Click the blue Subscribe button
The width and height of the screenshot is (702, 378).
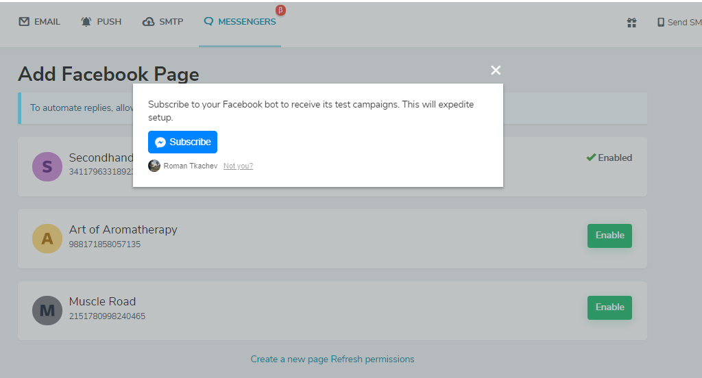pos(182,142)
